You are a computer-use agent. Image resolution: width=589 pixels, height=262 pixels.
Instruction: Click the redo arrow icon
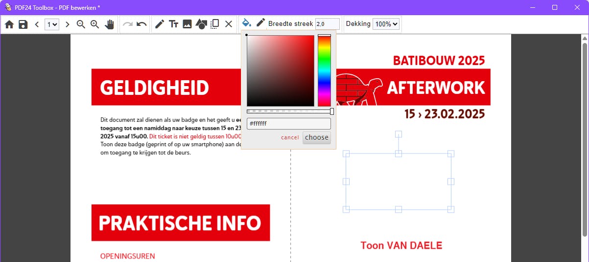click(x=128, y=24)
